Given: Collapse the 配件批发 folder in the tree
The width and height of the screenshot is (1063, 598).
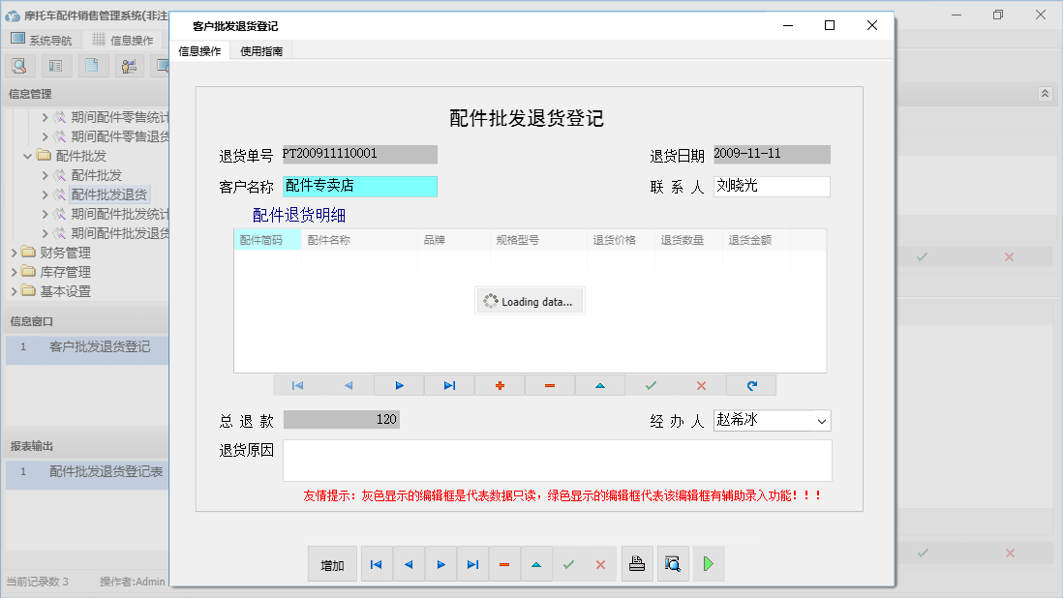Looking at the screenshot, I should [x=29, y=155].
